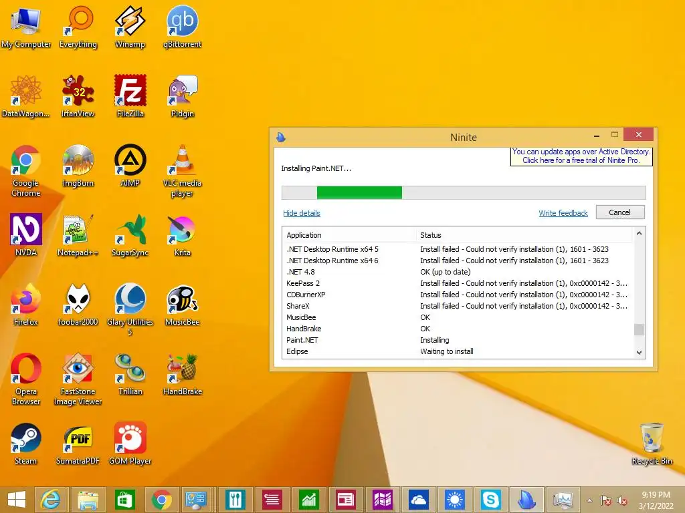The image size is (685, 513).
Task: Click down arrow of details list scrollbar
Action: click(x=639, y=353)
